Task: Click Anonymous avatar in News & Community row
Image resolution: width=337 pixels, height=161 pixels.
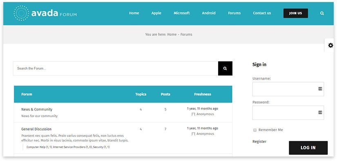Action: tap(193, 114)
